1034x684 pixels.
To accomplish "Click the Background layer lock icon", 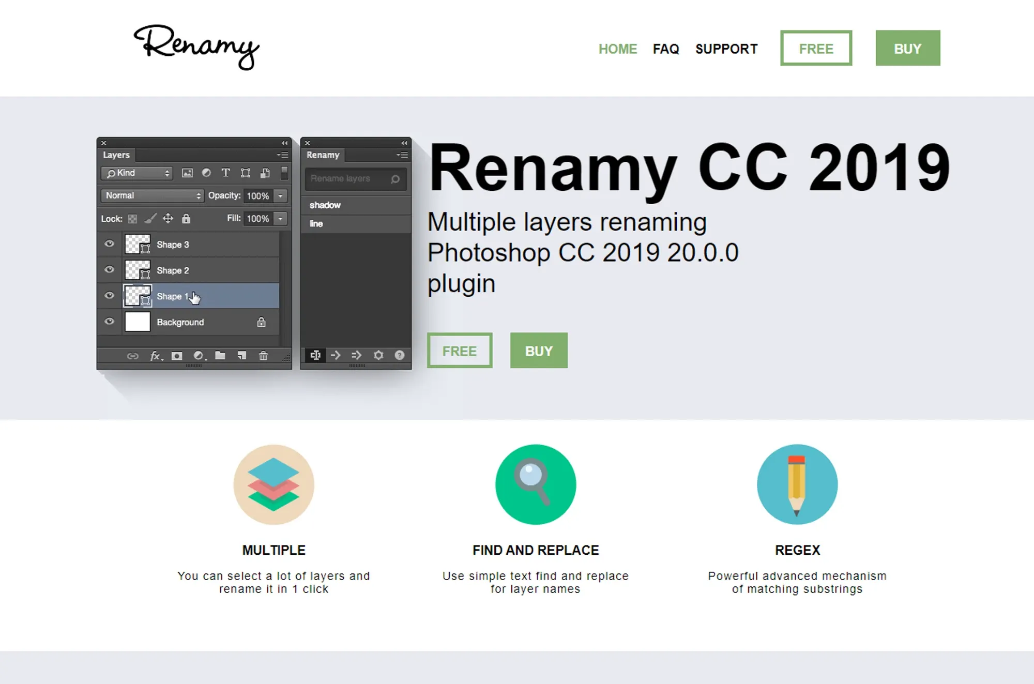I will pyautogui.click(x=262, y=322).
